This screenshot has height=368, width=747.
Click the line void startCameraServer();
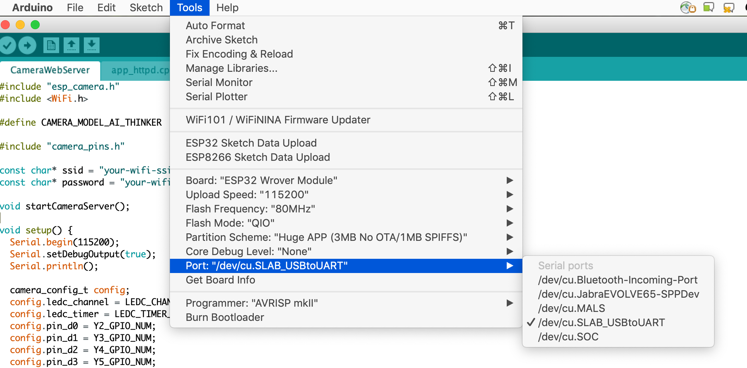pyautogui.click(x=65, y=206)
